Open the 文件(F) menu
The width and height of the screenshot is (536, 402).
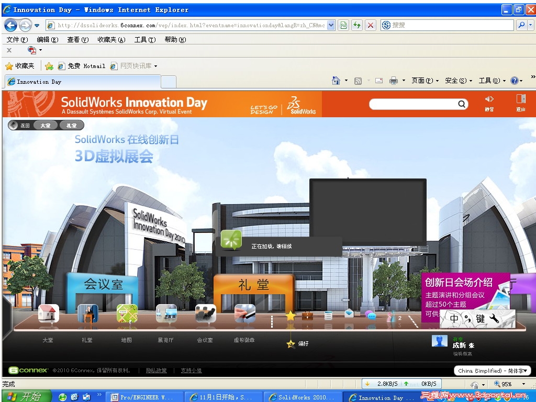tap(17, 40)
